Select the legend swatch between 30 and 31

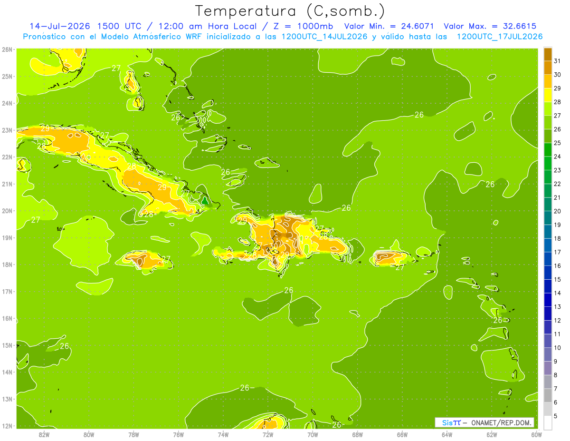[548, 68]
